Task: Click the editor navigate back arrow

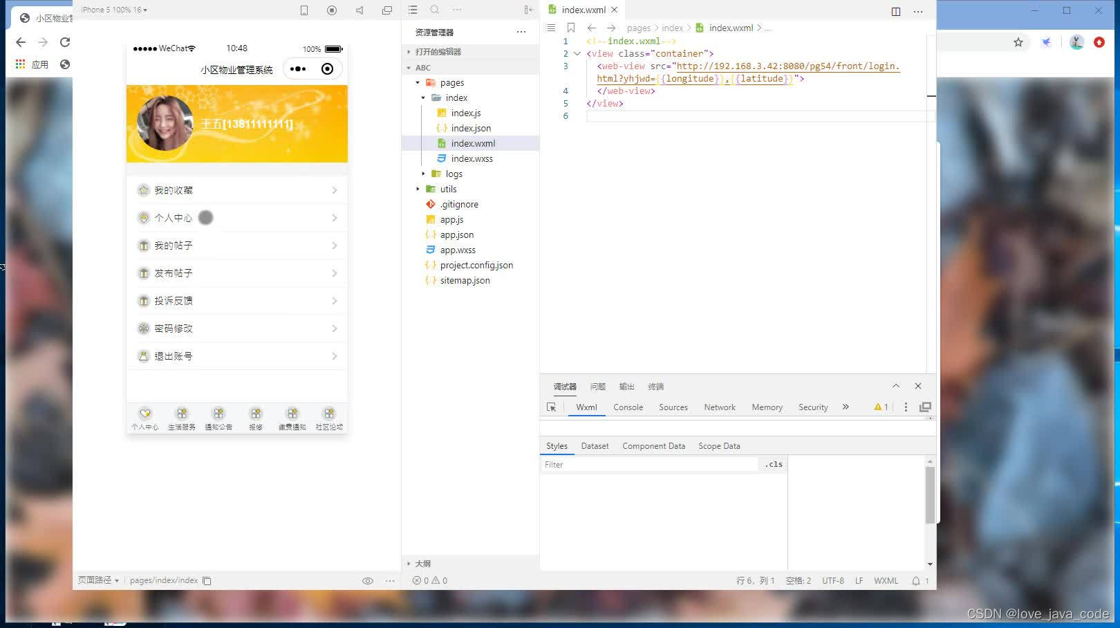Action: click(591, 28)
